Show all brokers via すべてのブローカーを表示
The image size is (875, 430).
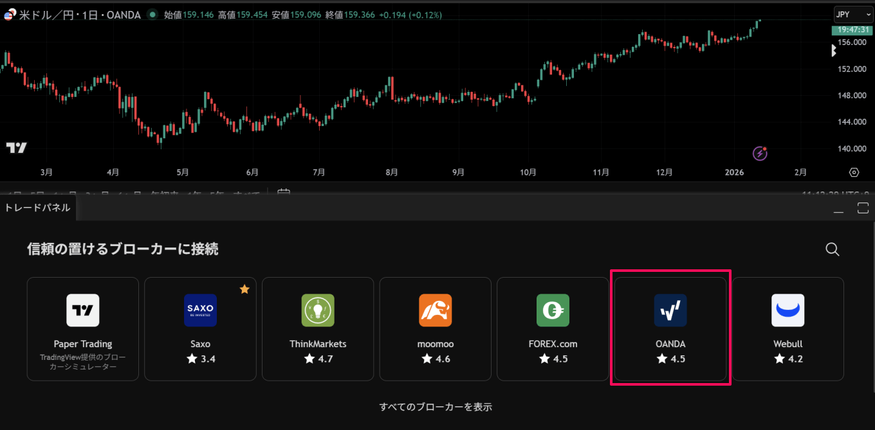point(436,406)
